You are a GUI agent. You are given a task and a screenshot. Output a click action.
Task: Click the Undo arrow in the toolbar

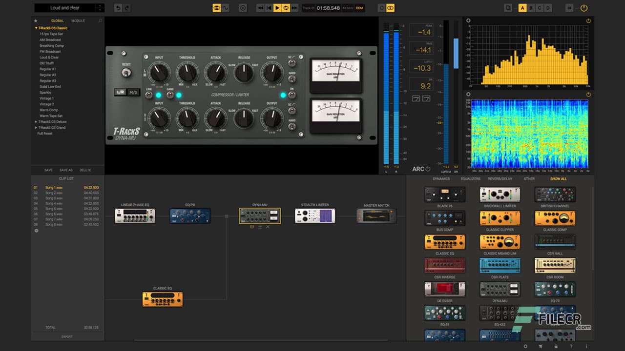pyautogui.click(x=118, y=8)
